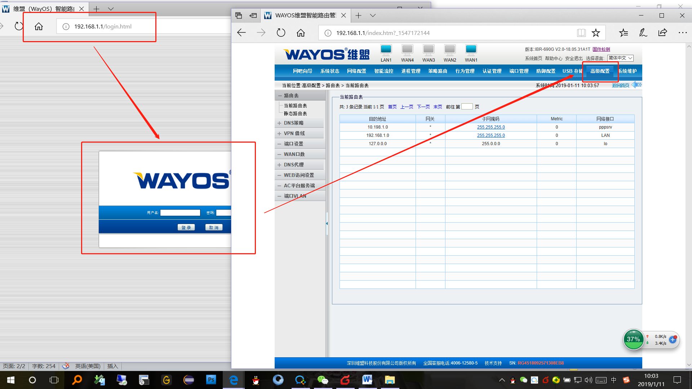Open the 网络配置 menu
This screenshot has width=692, height=389.
click(356, 71)
